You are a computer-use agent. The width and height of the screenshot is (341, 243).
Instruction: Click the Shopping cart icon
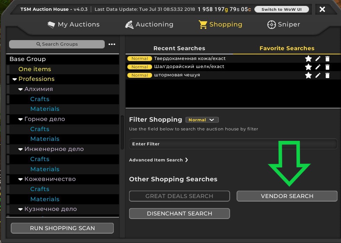(x=203, y=25)
